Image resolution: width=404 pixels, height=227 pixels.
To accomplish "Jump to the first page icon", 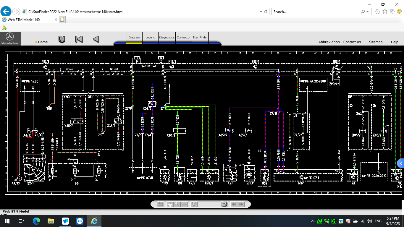I will click(79, 39).
